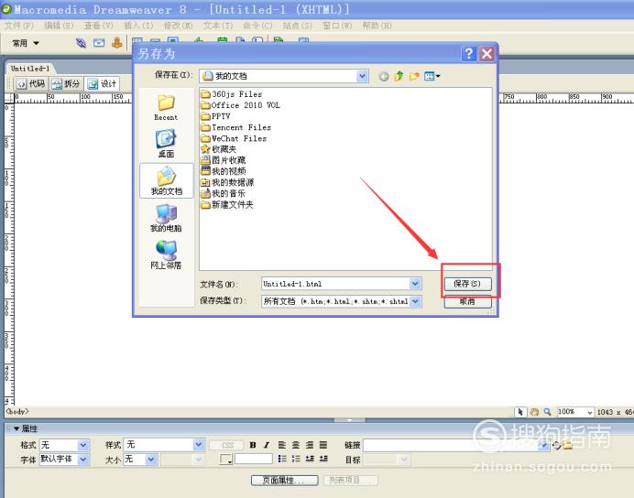Click the help question mark in dialog
The image size is (634, 498).
pos(468,53)
